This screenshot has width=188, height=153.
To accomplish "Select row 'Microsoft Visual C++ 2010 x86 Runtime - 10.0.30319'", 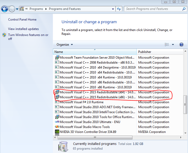I will pyautogui.click(x=118, y=87).
